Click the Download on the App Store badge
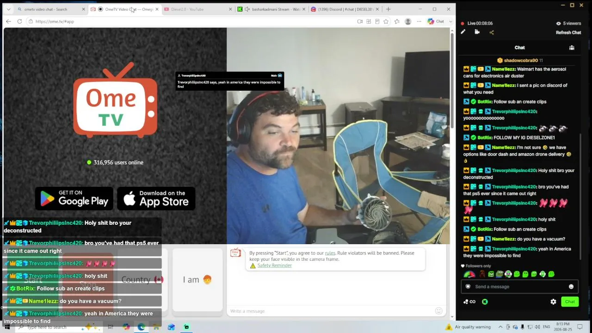The width and height of the screenshot is (592, 333). 156,198
